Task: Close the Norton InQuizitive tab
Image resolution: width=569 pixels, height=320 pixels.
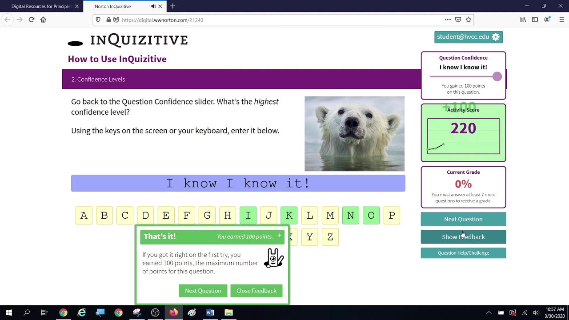Action: point(160,6)
